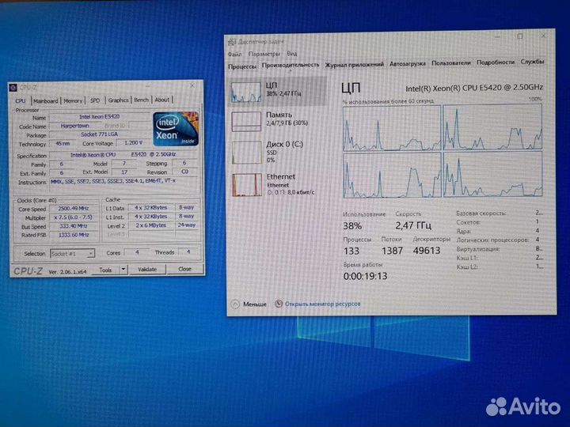This screenshot has width=570, height=427.
Task: Click the 1387 threads value
Action: [392, 251]
